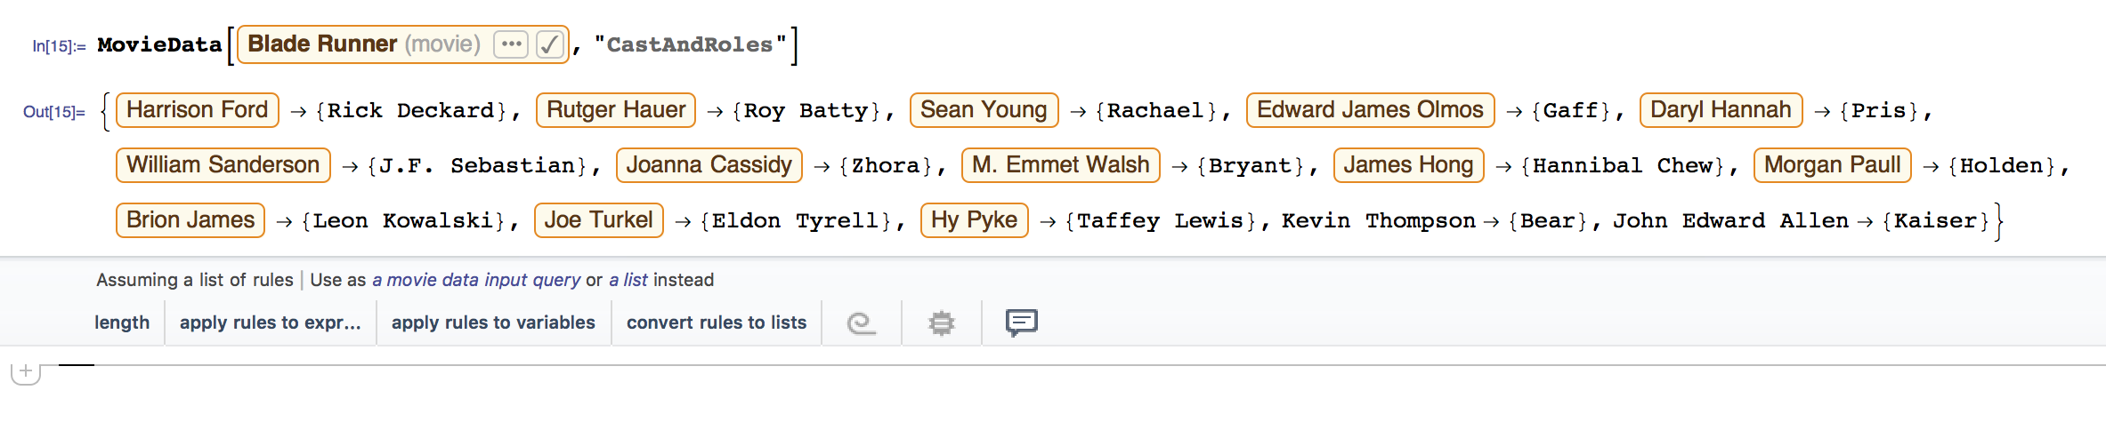Viewport: 2106px width, 446px height.
Task: Click Morgan Paull entity
Action: point(1832,165)
